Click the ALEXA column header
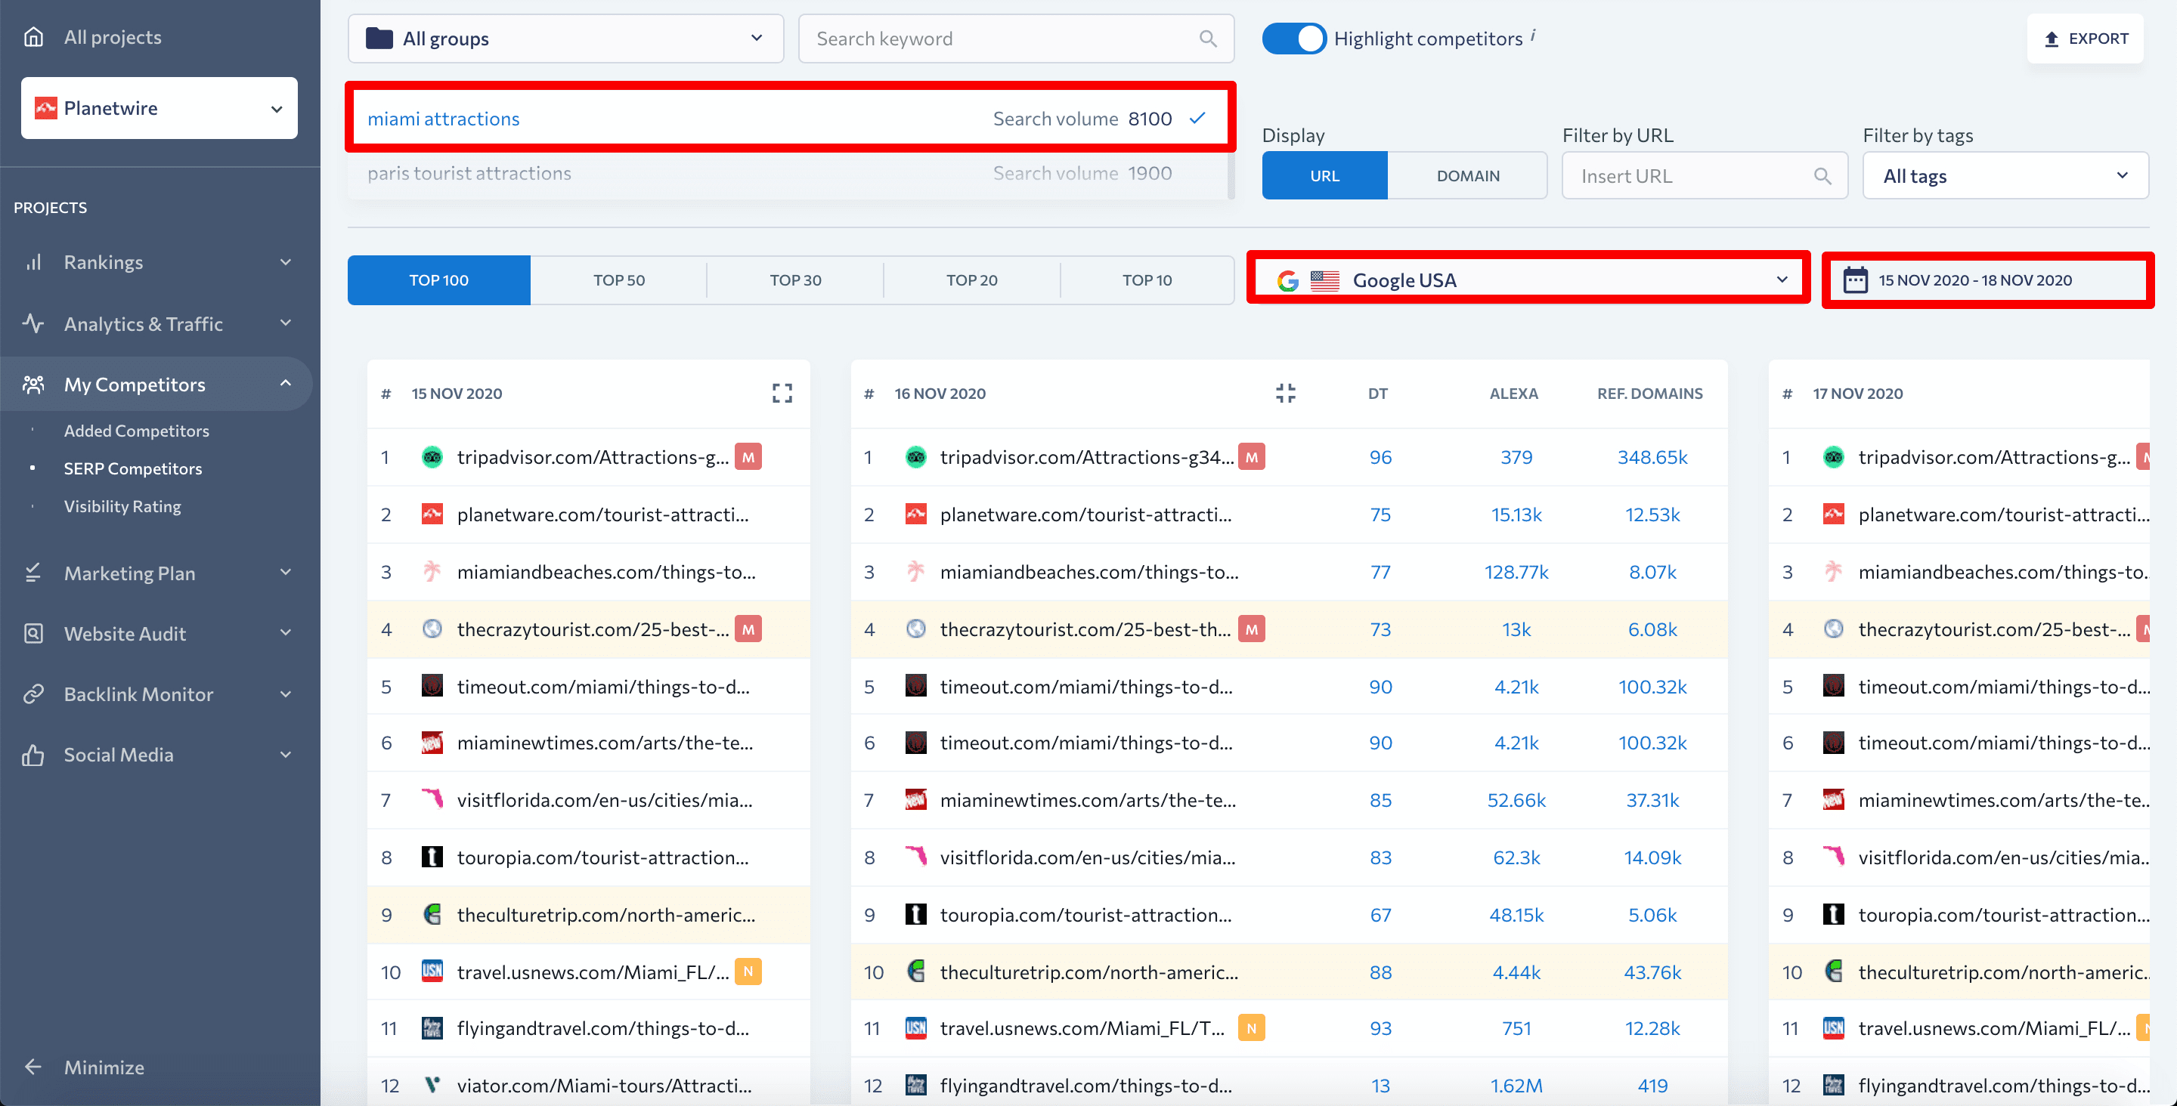The height and width of the screenshot is (1106, 2177). pyautogui.click(x=1513, y=393)
